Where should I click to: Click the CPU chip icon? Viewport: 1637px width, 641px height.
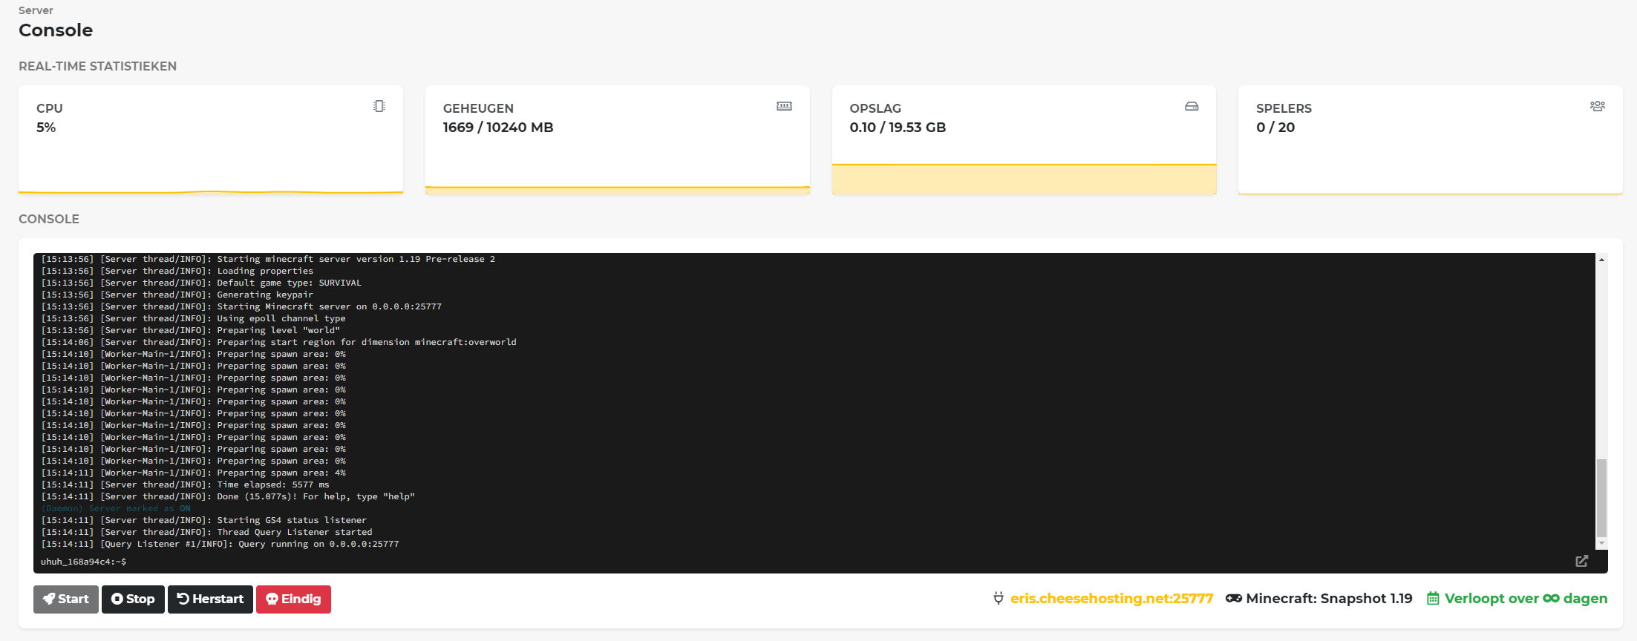(379, 106)
